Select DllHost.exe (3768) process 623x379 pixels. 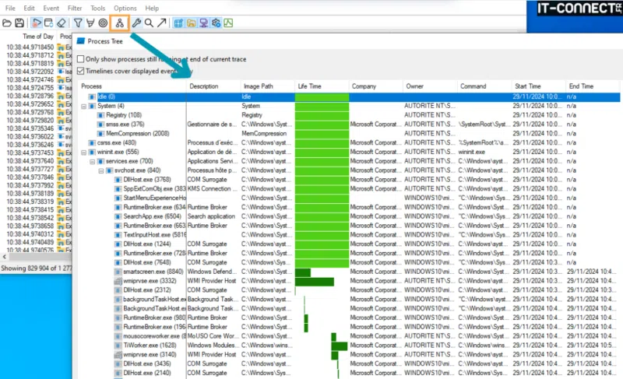147,180
